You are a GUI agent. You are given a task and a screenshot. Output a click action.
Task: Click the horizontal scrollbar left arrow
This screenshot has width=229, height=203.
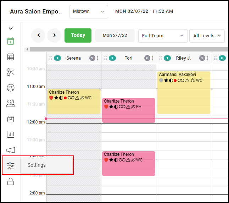[x=27, y=49]
